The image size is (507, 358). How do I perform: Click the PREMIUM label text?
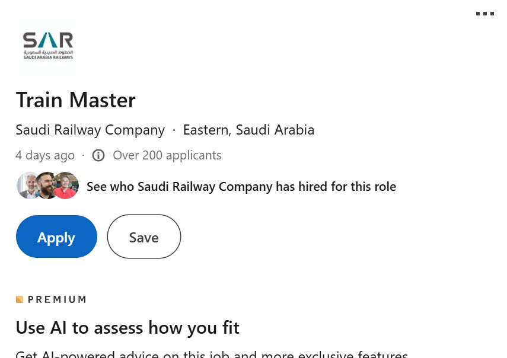(x=58, y=299)
